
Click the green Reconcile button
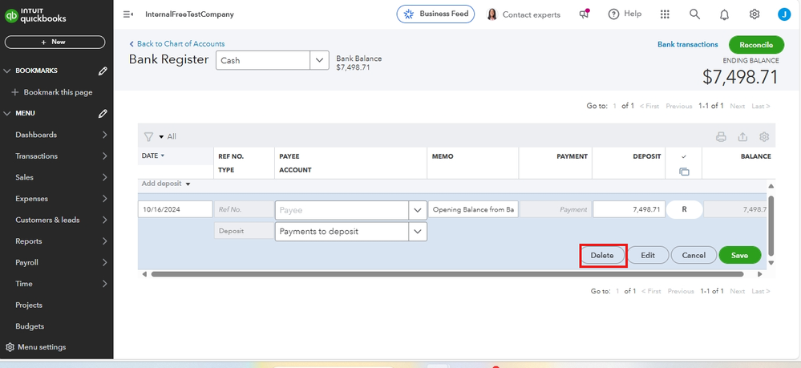(x=757, y=45)
